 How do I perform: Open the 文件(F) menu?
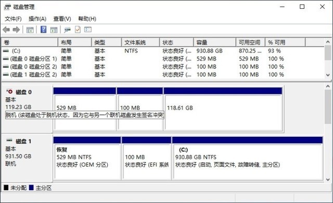(13, 19)
